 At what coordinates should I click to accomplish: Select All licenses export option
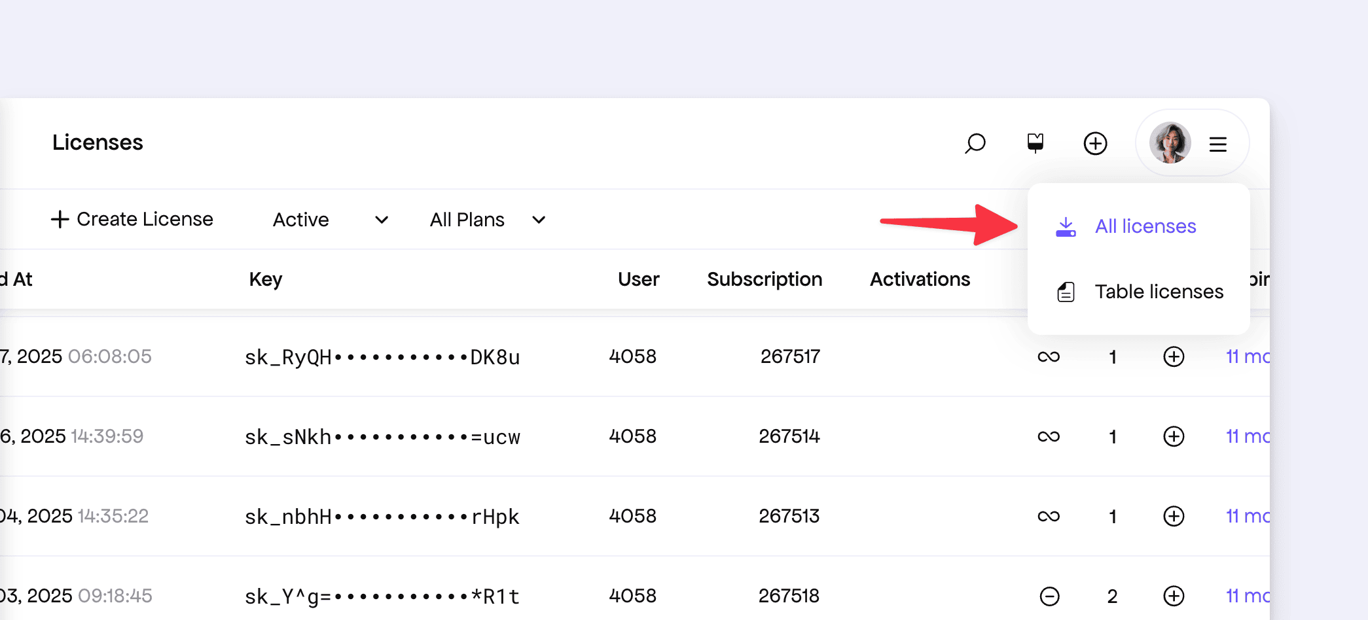[x=1145, y=226]
